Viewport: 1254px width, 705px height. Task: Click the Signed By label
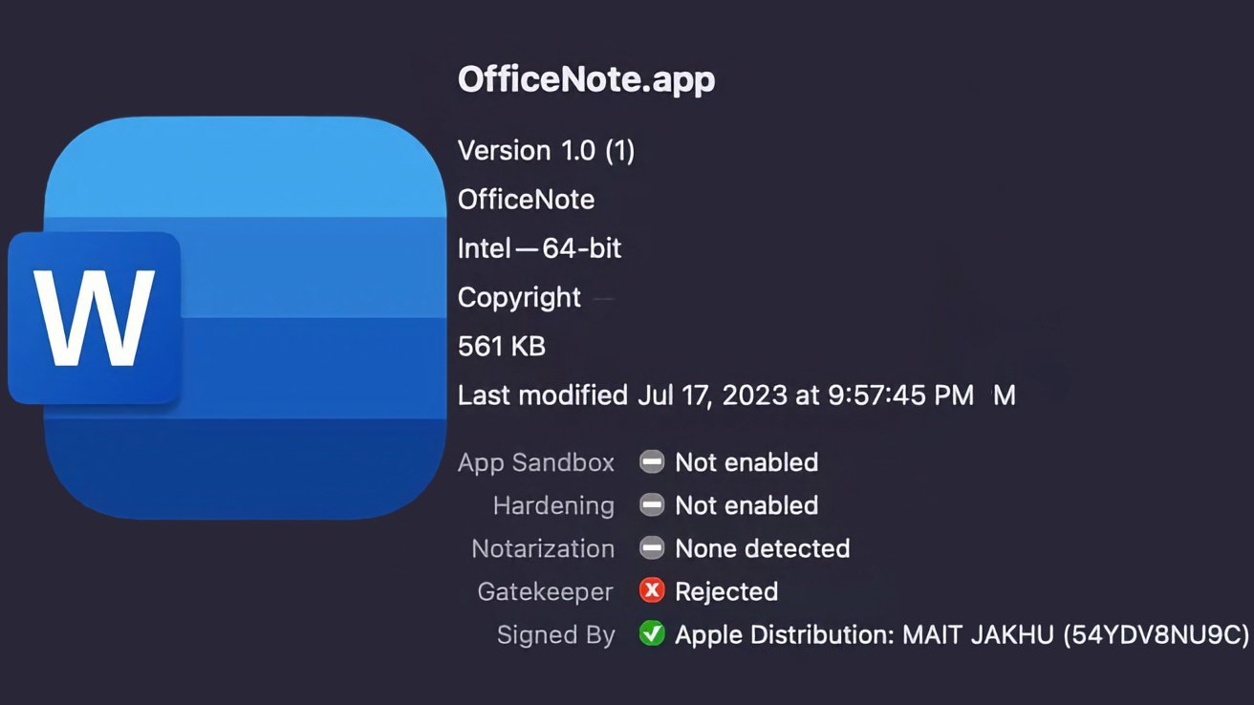555,636
